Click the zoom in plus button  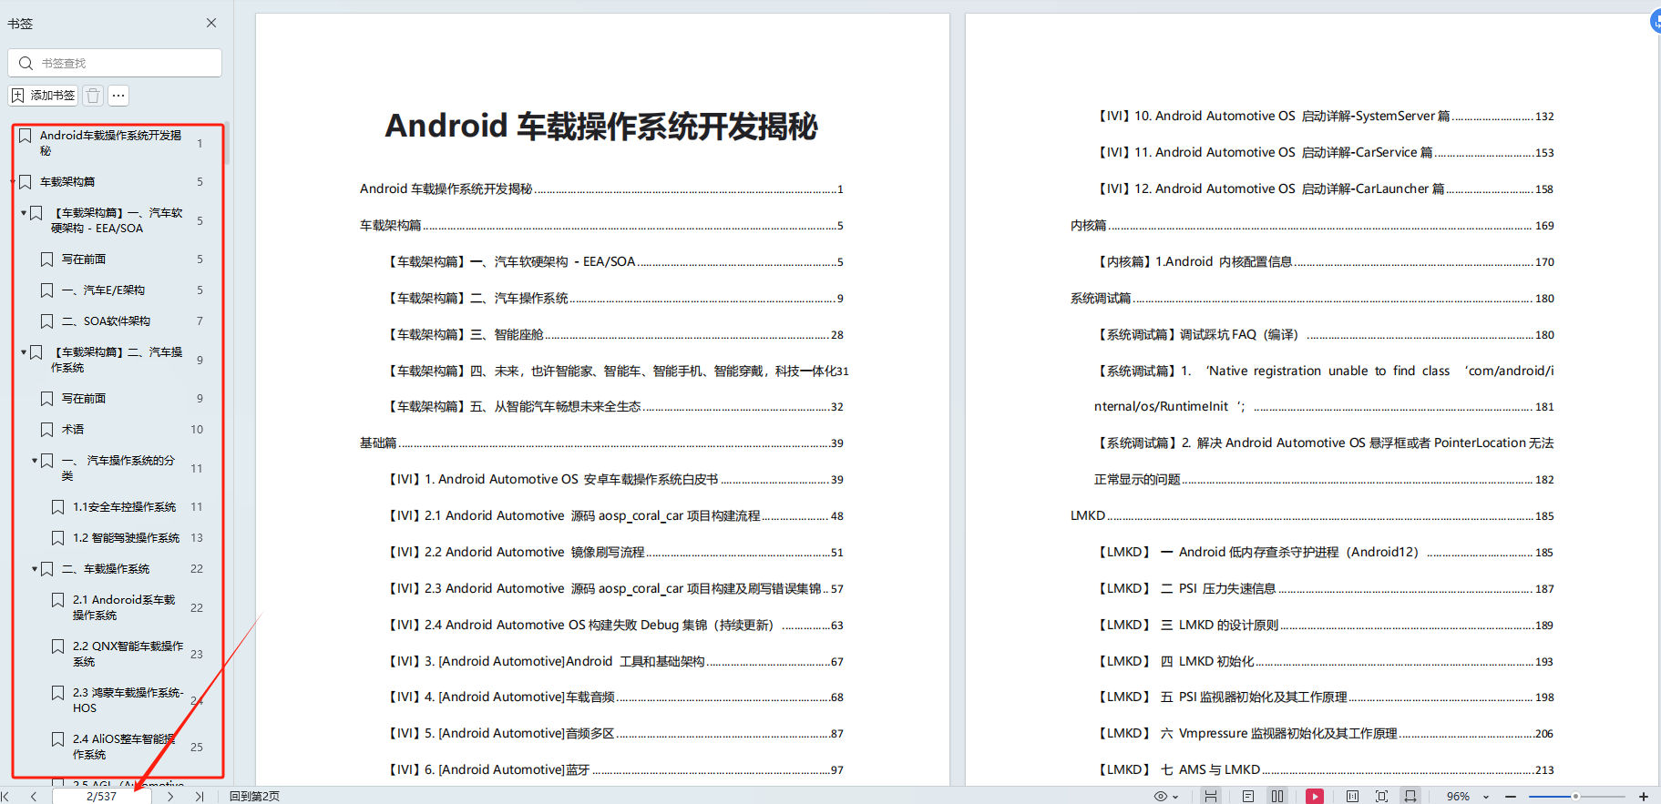pyautogui.click(x=1644, y=796)
